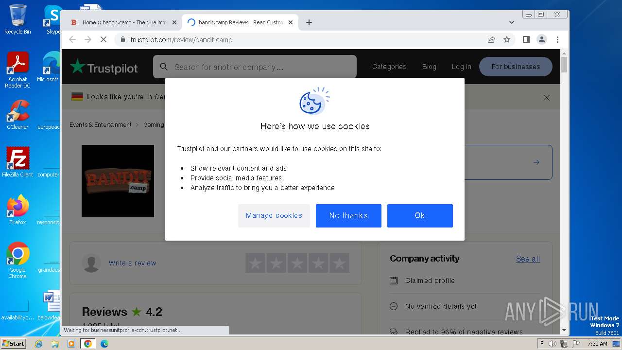Image resolution: width=622 pixels, height=350 pixels.
Task: View site info via padlock icon
Action: (123, 39)
